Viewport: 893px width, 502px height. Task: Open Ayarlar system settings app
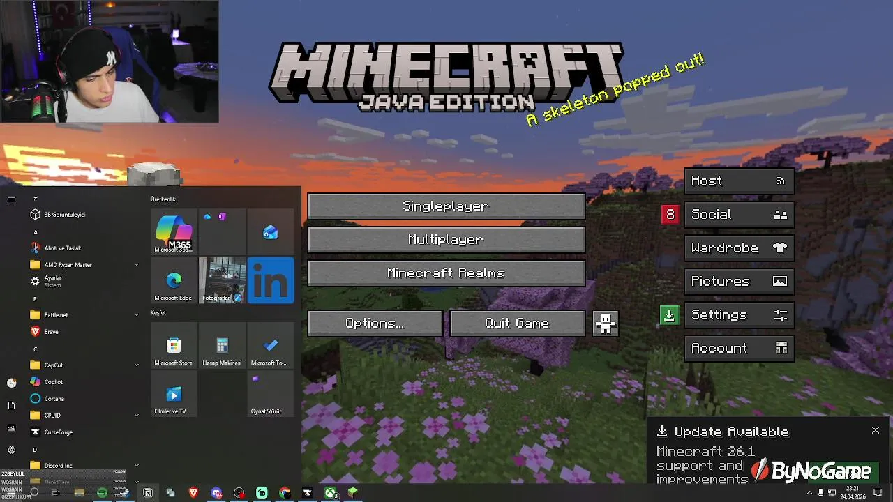[84, 281]
